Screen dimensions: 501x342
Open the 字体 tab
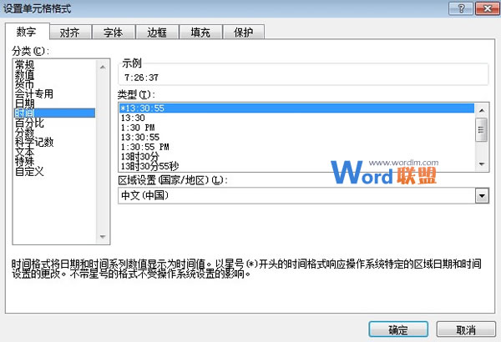[112, 33]
